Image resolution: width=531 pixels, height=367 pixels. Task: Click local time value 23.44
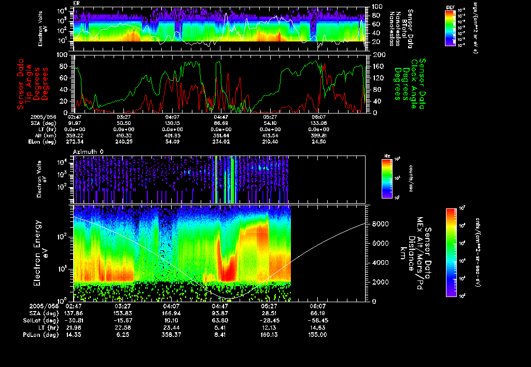pyautogui.click(x=171, y=328)
